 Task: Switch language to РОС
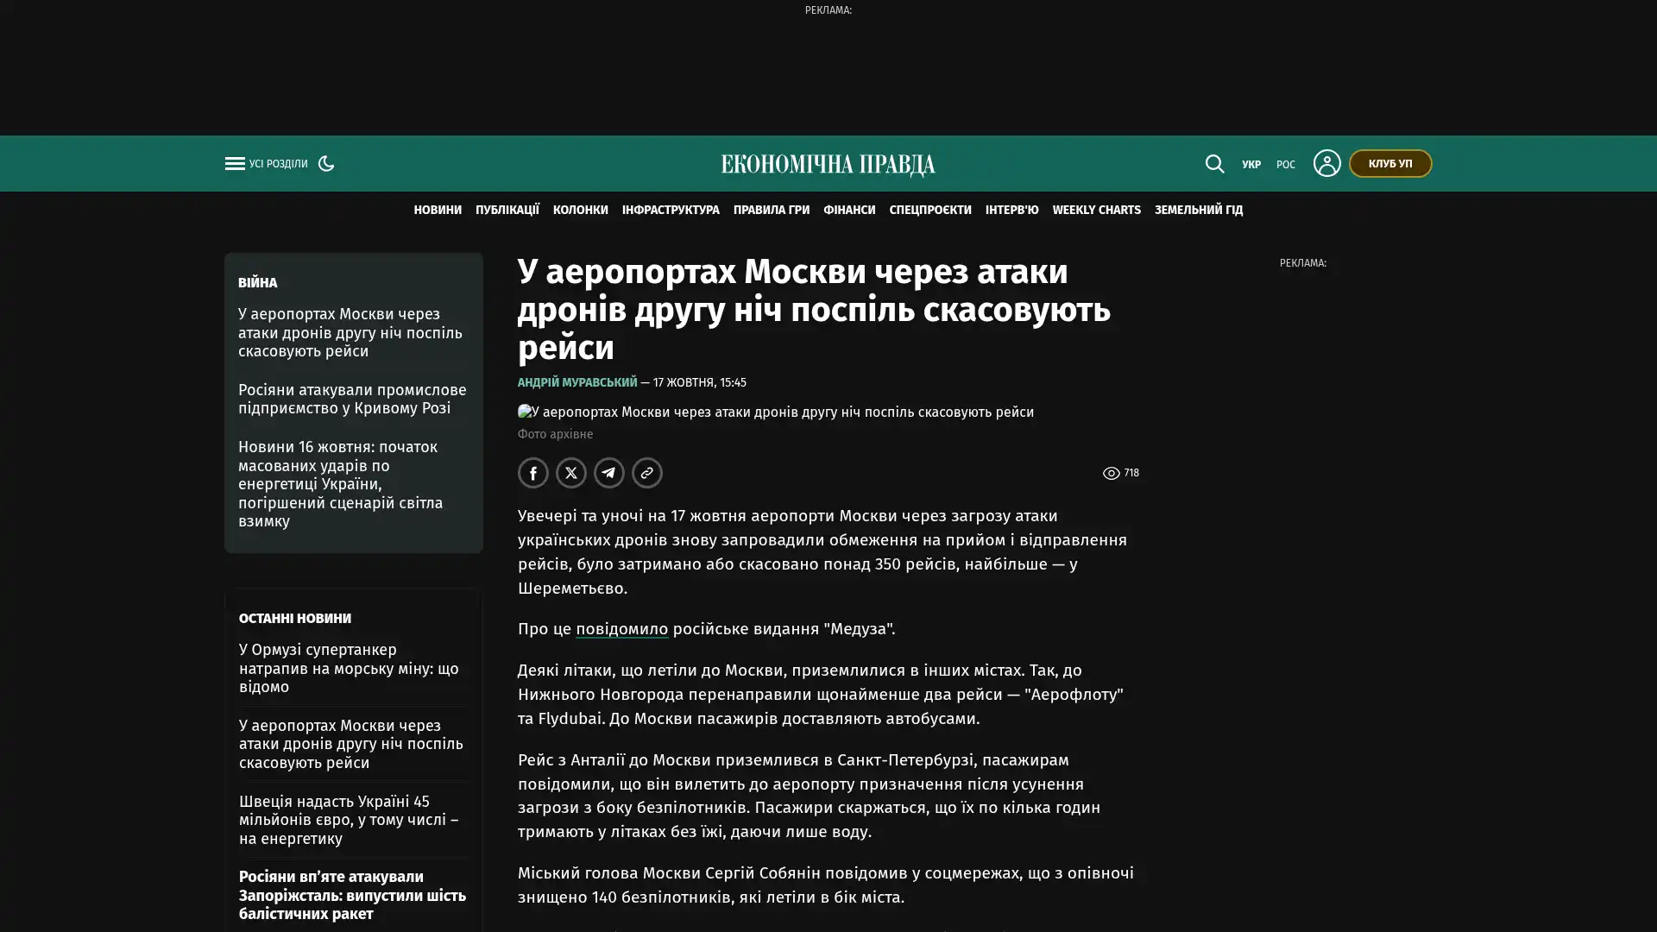click(x=1286, y=165)
